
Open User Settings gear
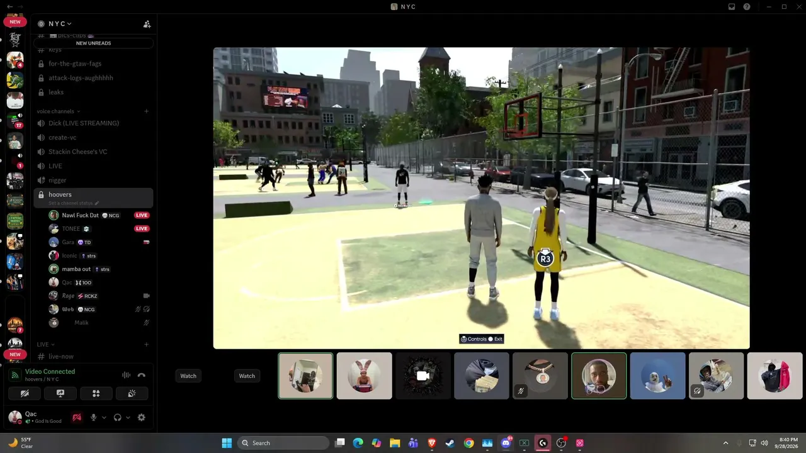pos(141,417)
